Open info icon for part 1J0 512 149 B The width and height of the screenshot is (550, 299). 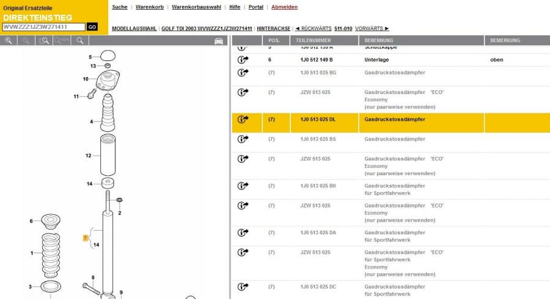[243, 60]
